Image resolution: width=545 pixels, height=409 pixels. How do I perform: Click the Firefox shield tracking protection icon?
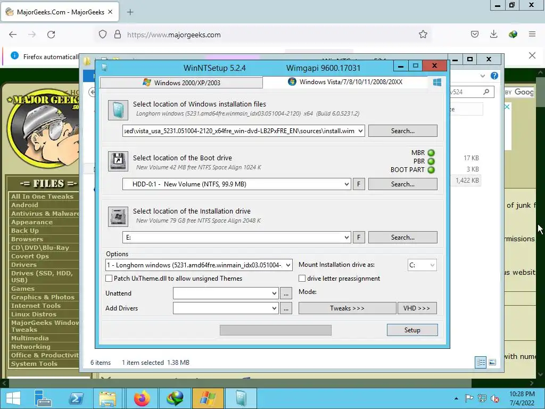(x=103, y=35)
